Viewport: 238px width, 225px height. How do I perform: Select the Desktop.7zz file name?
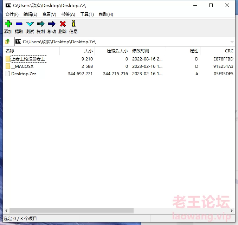pos(24,74)
